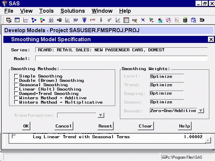Show statistics via sigma-squared icon
Screen dimensions: 215x161
pos(110,20)
